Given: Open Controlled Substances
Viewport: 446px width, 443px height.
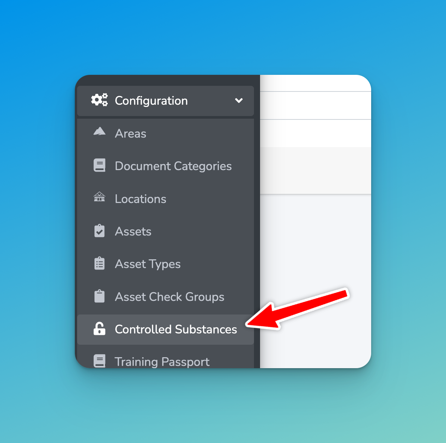Looking at the screenshot, I should (165, 330).
